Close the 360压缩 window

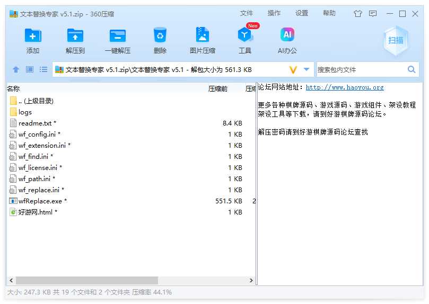[x=415, y=14]
